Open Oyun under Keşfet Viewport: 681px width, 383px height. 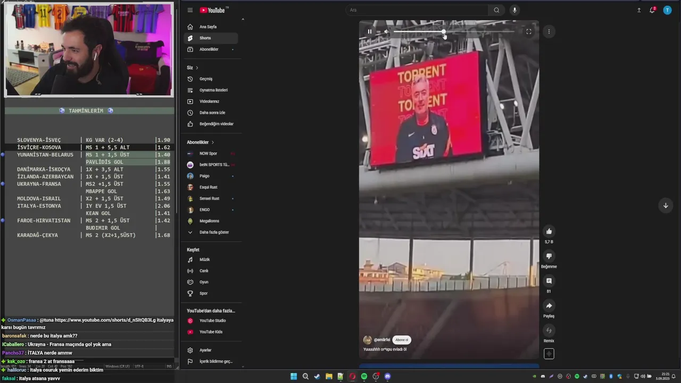pyautogui.click(x=211, y=282)
